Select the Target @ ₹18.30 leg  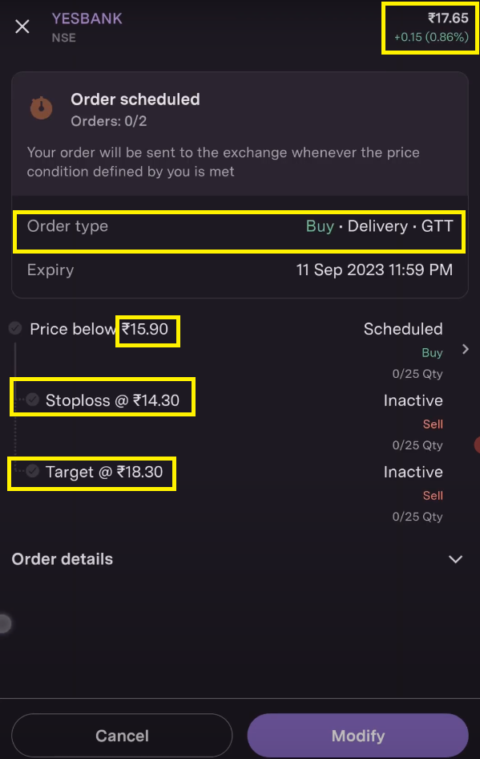(x=104, y=472)
